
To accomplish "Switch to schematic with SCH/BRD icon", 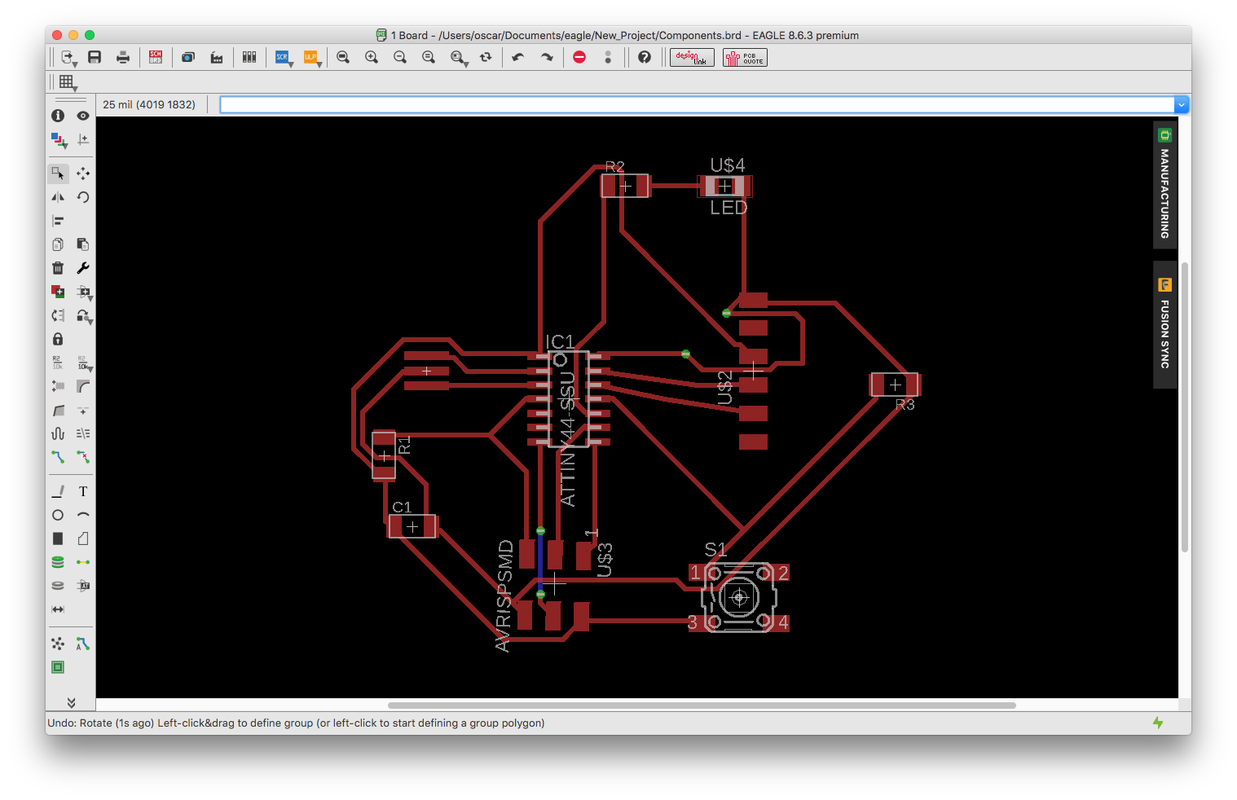I will 156,57.
